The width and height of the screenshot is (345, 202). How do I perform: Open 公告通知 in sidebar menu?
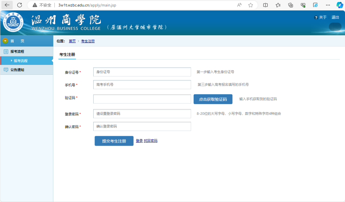click(17, 70)
